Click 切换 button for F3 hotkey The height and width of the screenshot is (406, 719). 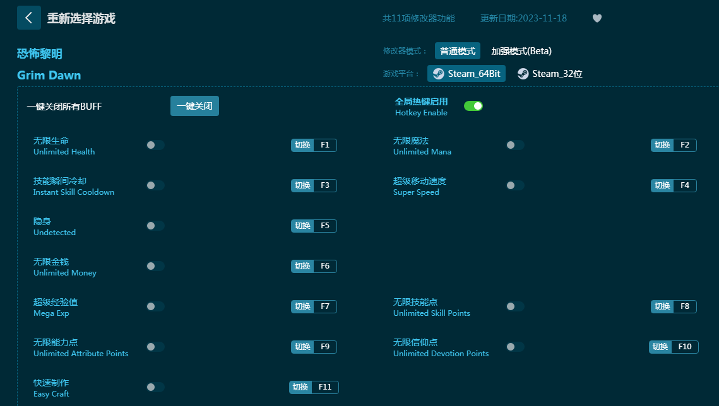coord(302,185)
